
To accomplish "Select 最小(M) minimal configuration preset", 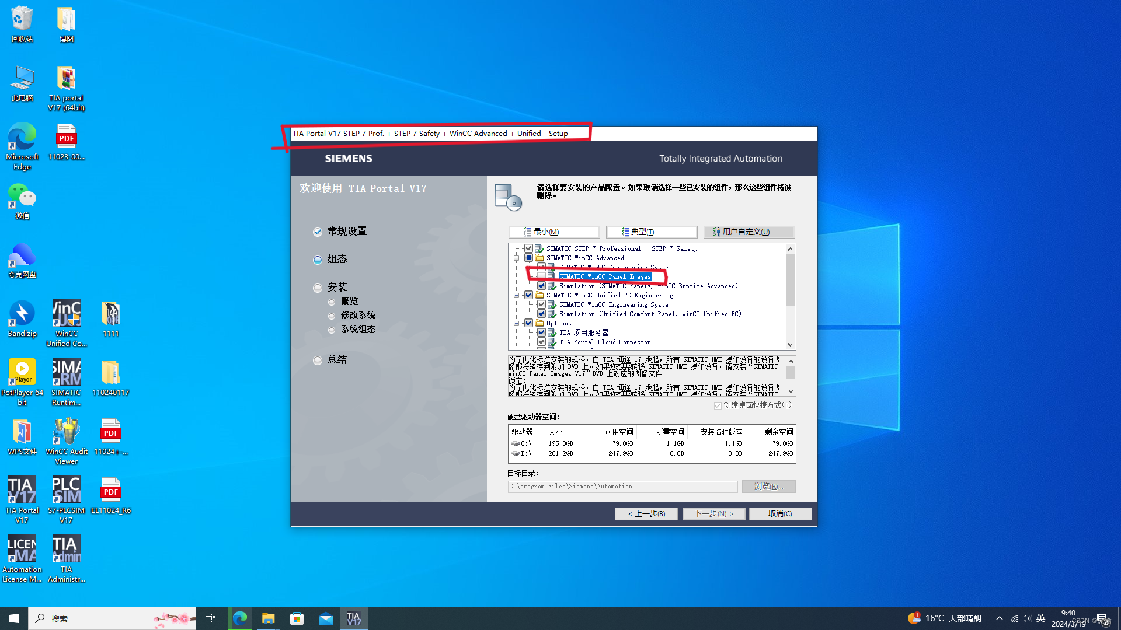I will point(554,232).
